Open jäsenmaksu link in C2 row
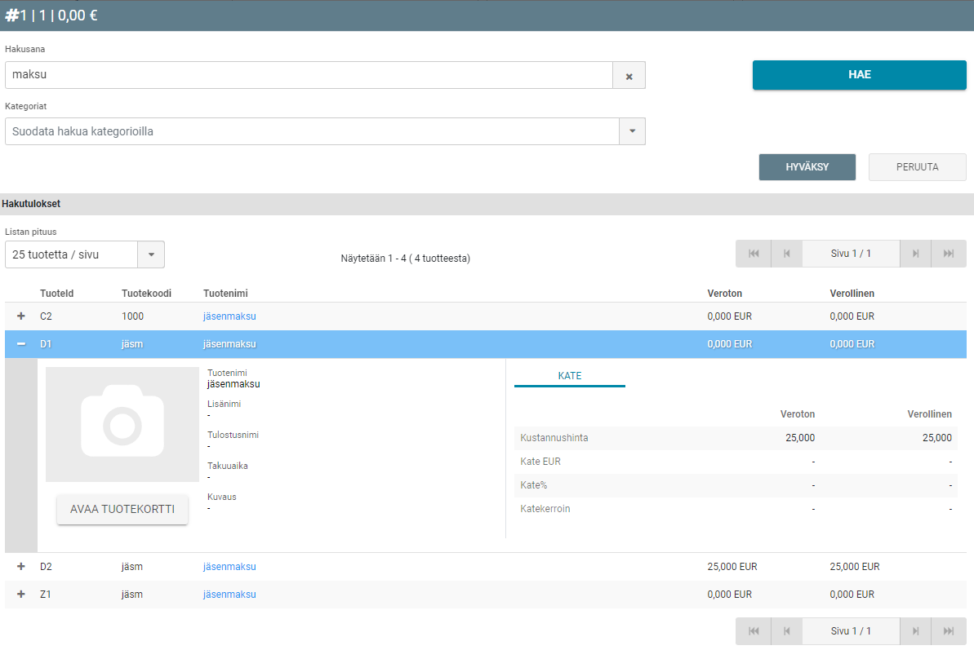The width and height of the screenshot is (974, 650). click(x=229, y=316)
